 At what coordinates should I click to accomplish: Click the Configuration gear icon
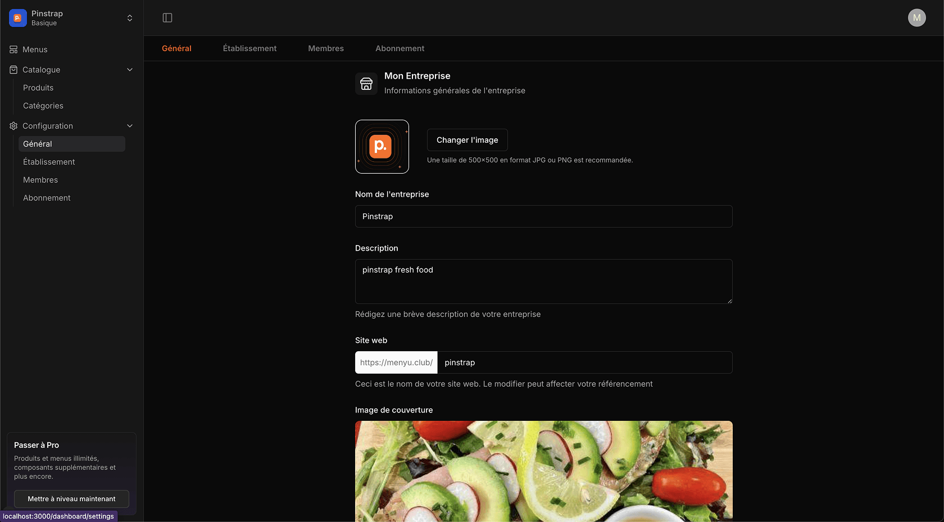coord(13,126)
